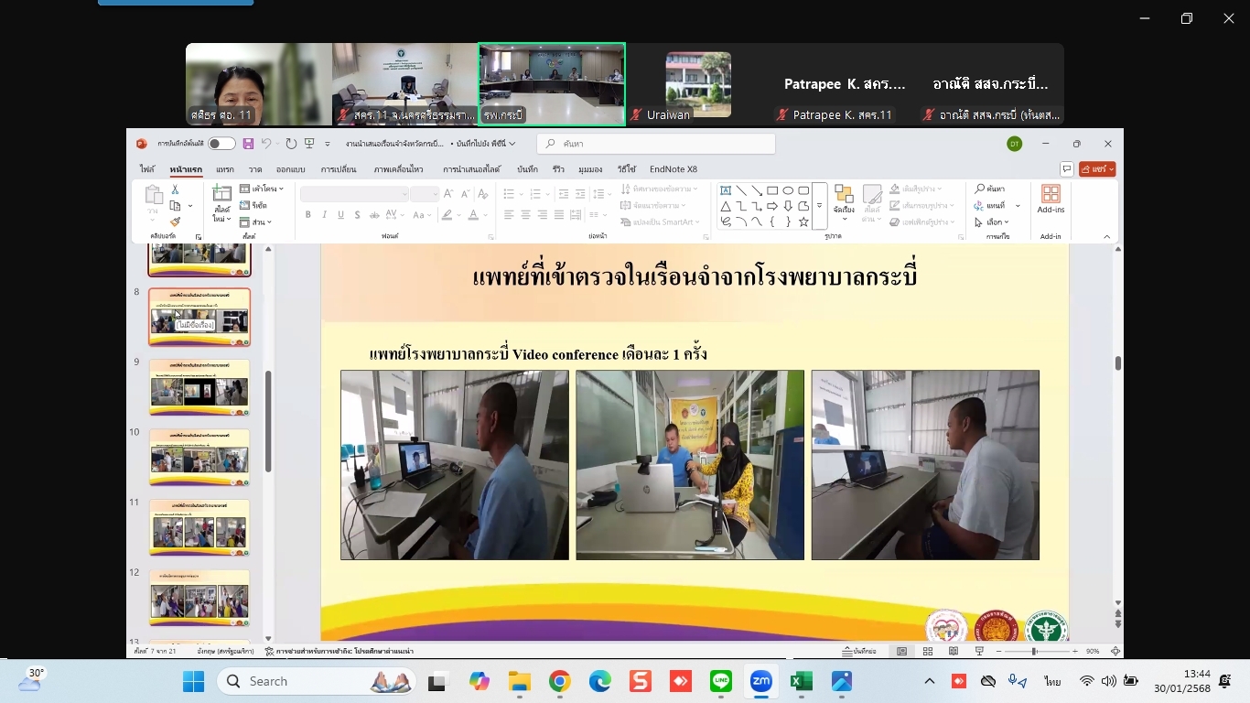Viewport: 1250px width, 703px height.
Task: Open the font name combo box
Action: (x=354, y=193)
